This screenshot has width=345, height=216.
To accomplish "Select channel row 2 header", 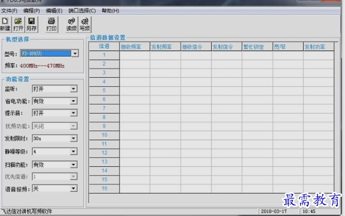I will pos(104,64).
